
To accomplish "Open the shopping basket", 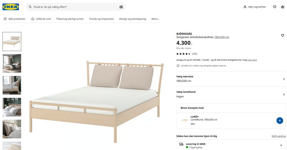I will tap(283, 7).
